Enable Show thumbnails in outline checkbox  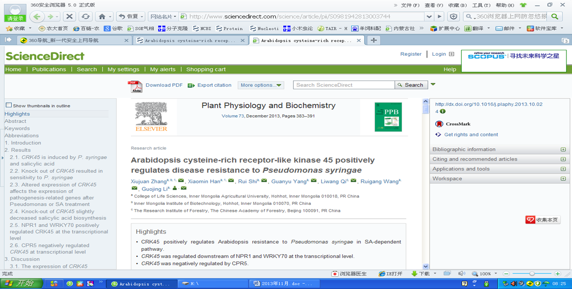click(8, 105)
